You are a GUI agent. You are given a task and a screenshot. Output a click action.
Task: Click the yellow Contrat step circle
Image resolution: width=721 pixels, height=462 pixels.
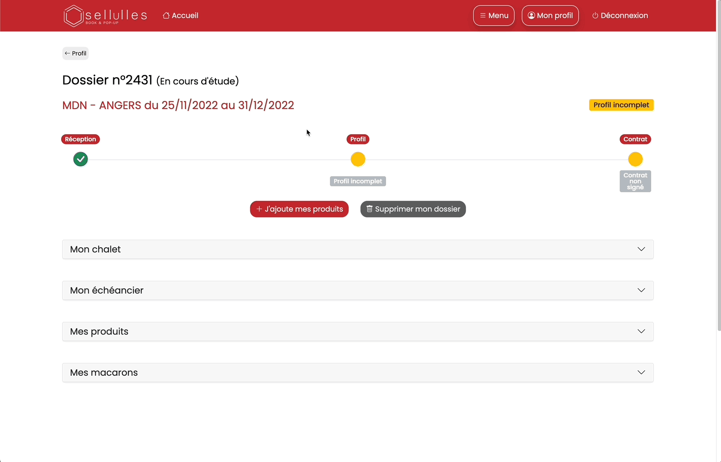(x=635, y=159)
